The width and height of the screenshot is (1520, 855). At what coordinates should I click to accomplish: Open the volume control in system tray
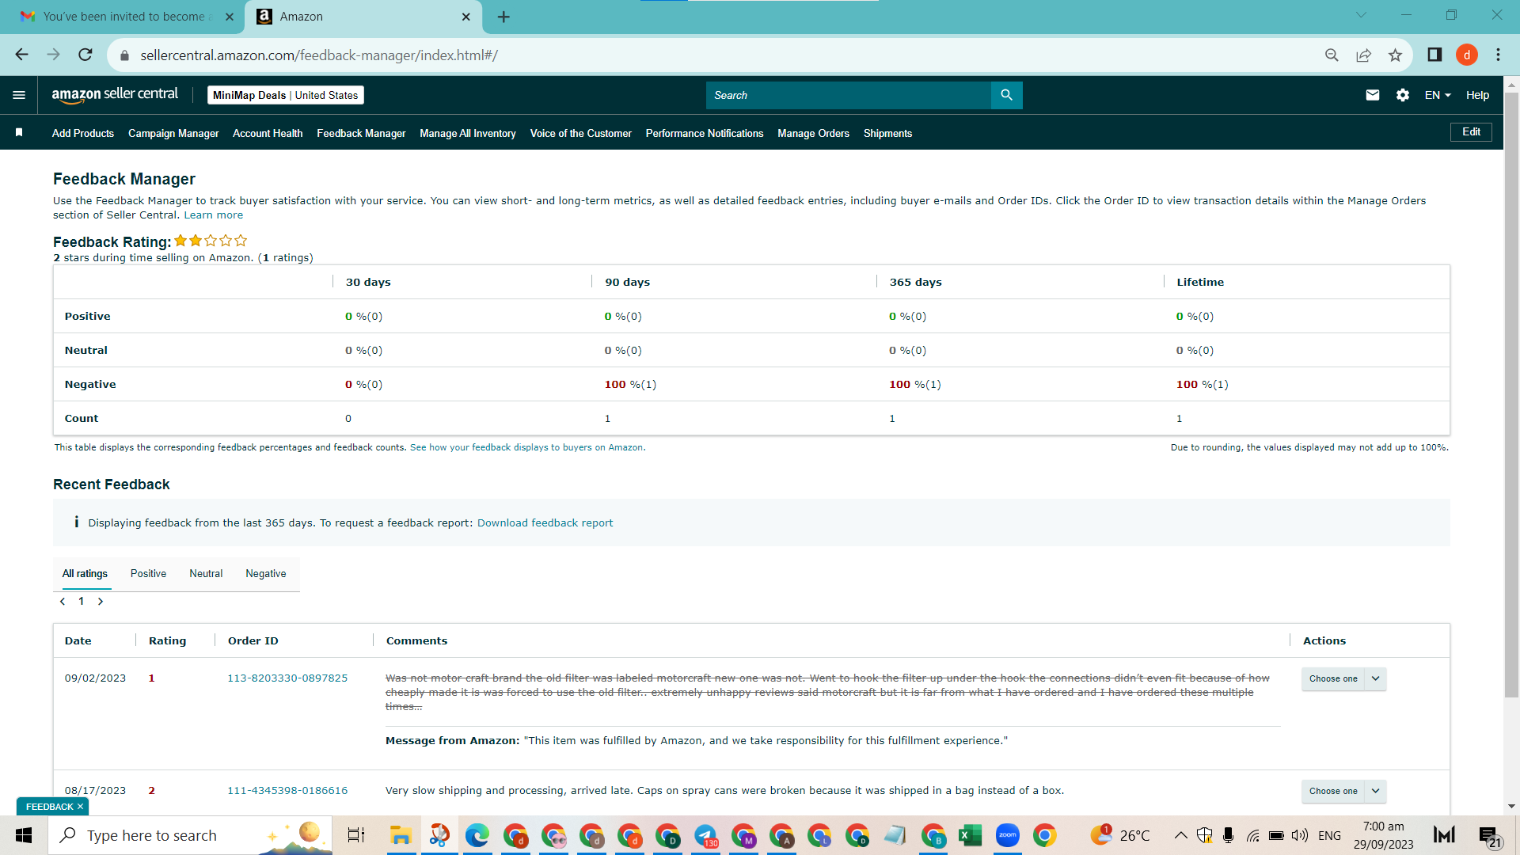1299,835
